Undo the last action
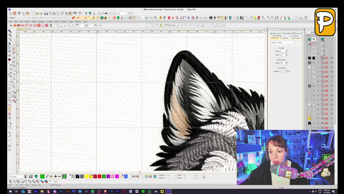 coord(75,13)
